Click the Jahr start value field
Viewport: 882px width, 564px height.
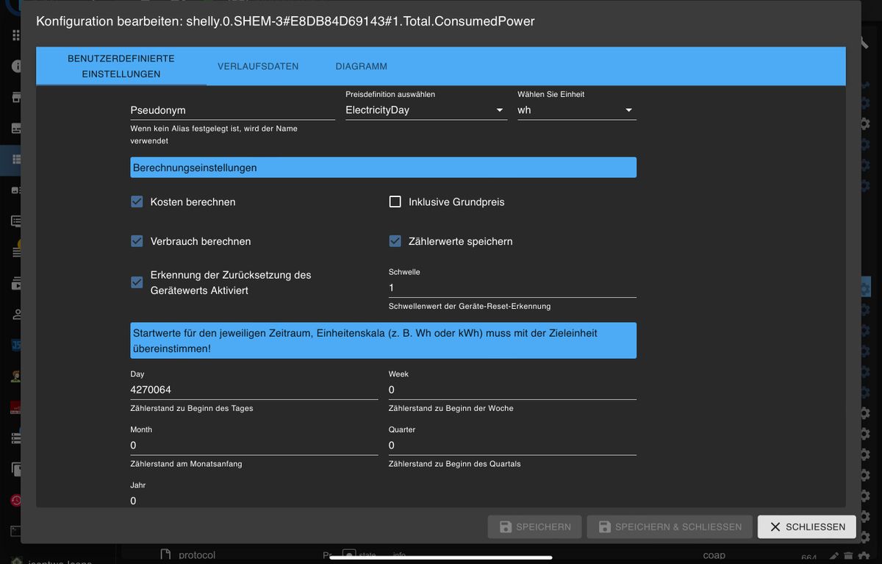pyautogui.click(x=254, y=500)
